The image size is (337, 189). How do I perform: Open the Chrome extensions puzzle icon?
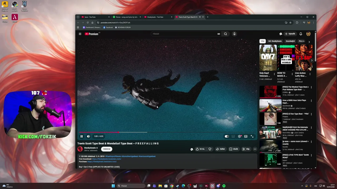tap(297, 23)
